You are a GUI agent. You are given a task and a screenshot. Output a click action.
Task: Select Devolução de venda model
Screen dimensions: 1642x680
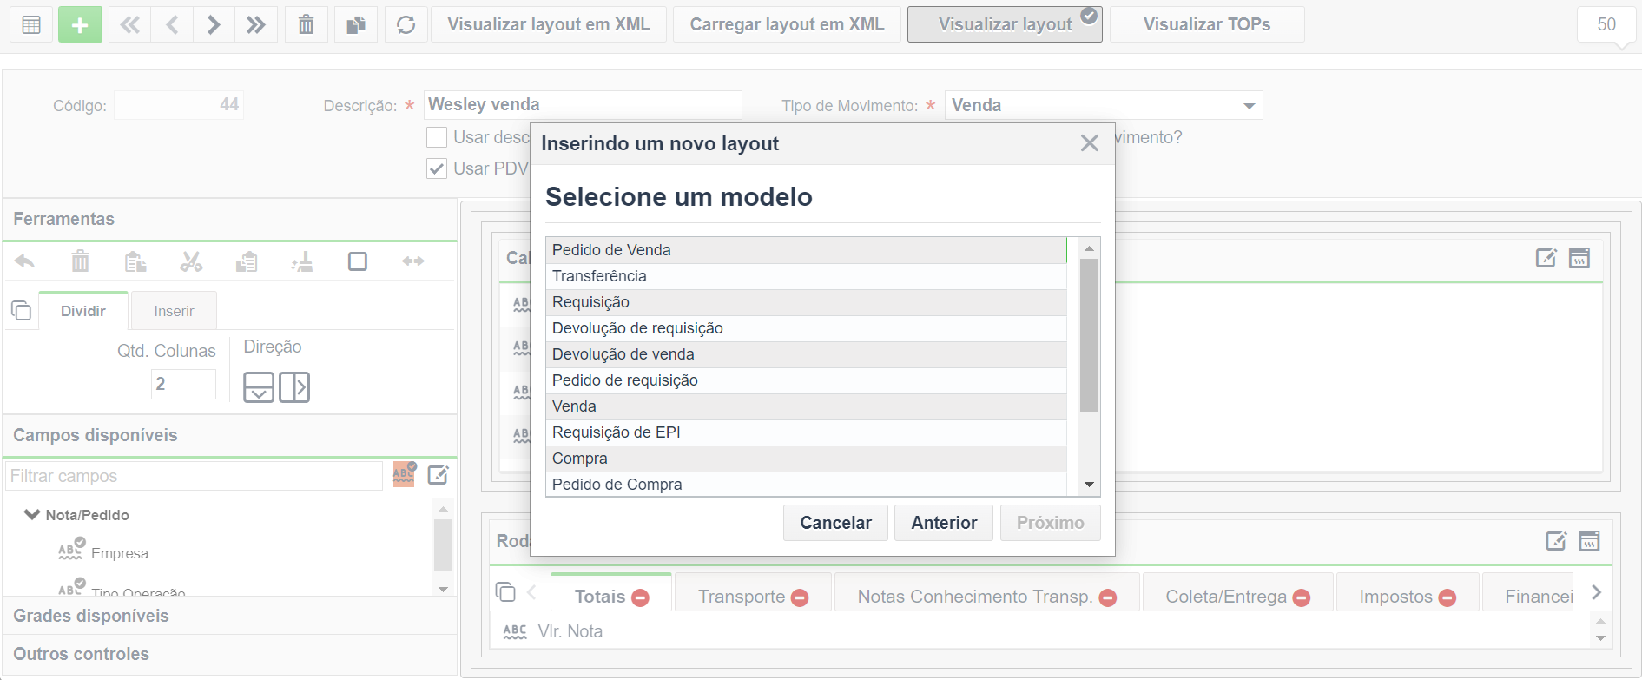pyautogui.click(x=806, y=354)
